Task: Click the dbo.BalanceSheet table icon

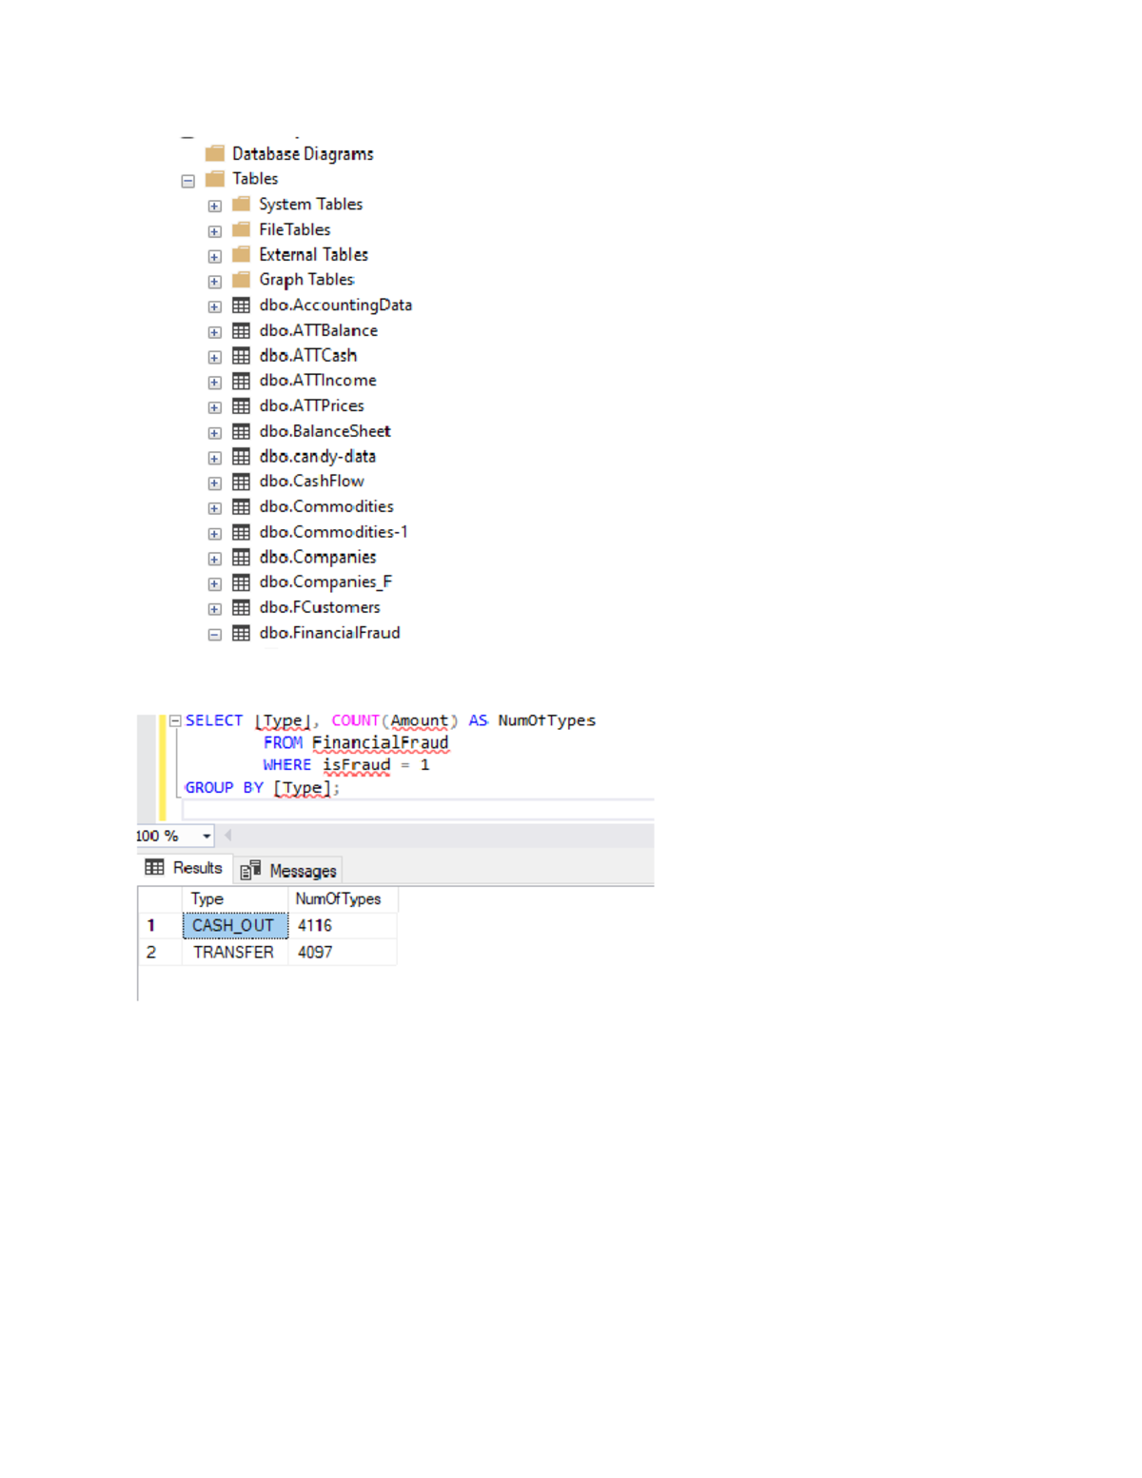Action: click(x=242, y=432)
